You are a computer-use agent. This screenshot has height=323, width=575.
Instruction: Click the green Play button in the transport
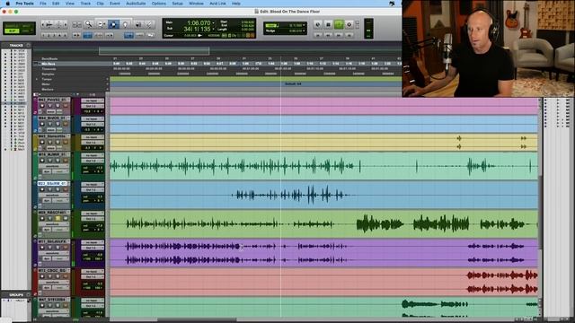339,24
